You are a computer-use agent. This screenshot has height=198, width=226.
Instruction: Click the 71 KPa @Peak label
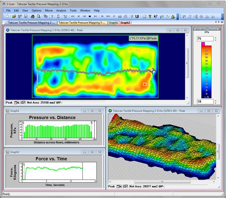pyautogui.click(x=143, y=38)
